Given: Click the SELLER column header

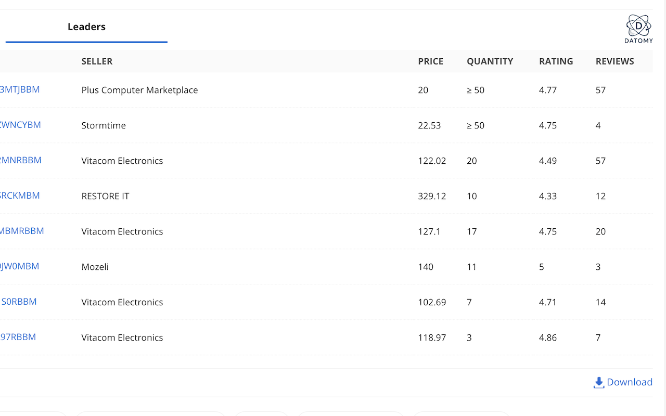Looking at the screenshot, I should point(97,61).
